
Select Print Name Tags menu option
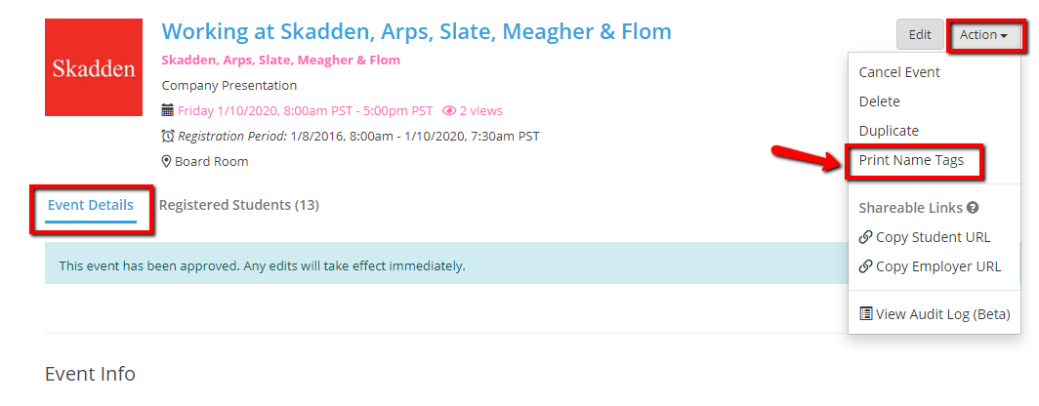click(911, 161)
